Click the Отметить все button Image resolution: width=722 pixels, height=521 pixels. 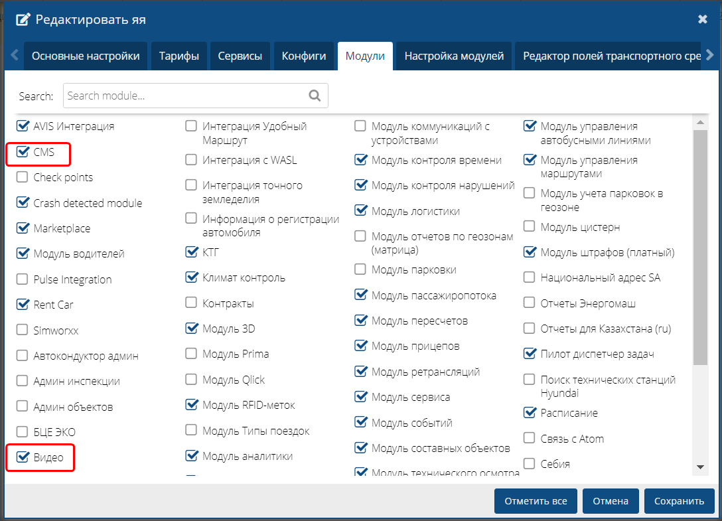click(x=536, y=500)
